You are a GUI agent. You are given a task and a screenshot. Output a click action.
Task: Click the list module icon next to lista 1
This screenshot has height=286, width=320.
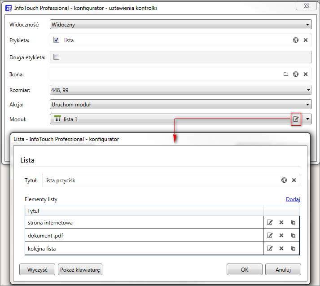57,119
